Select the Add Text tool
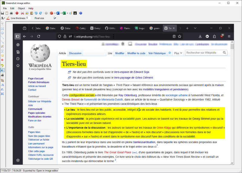 [x=2, y=51]
